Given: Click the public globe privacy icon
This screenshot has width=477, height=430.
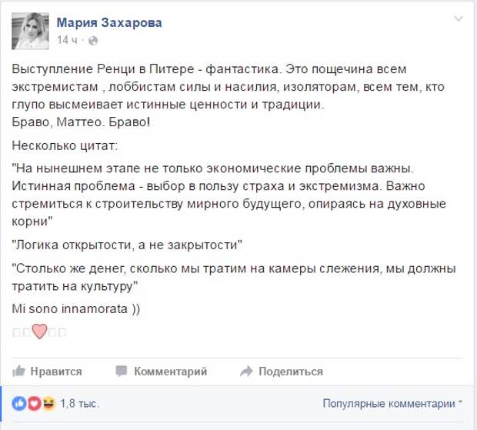Looking at the screenshot, I should tap(93, 41).
